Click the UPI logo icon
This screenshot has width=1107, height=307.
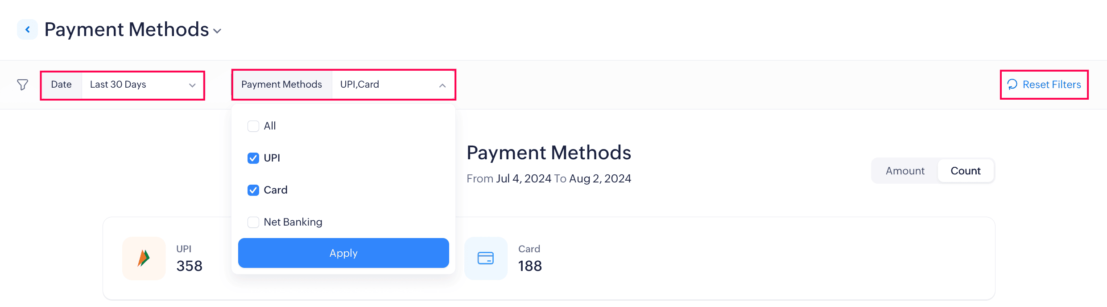coord(144,258)
